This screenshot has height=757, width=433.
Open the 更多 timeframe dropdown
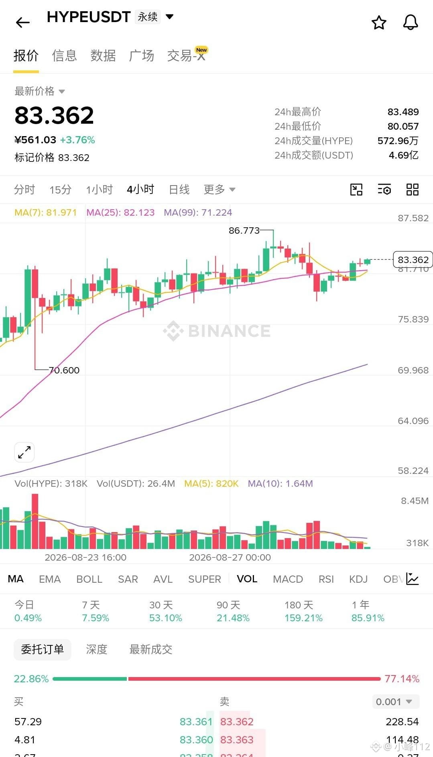point(220,189)
